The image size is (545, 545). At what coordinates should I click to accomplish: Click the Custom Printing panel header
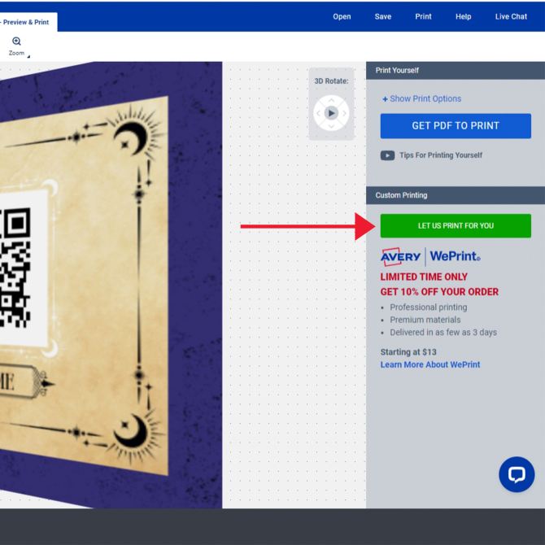click(x=456, y=195)
